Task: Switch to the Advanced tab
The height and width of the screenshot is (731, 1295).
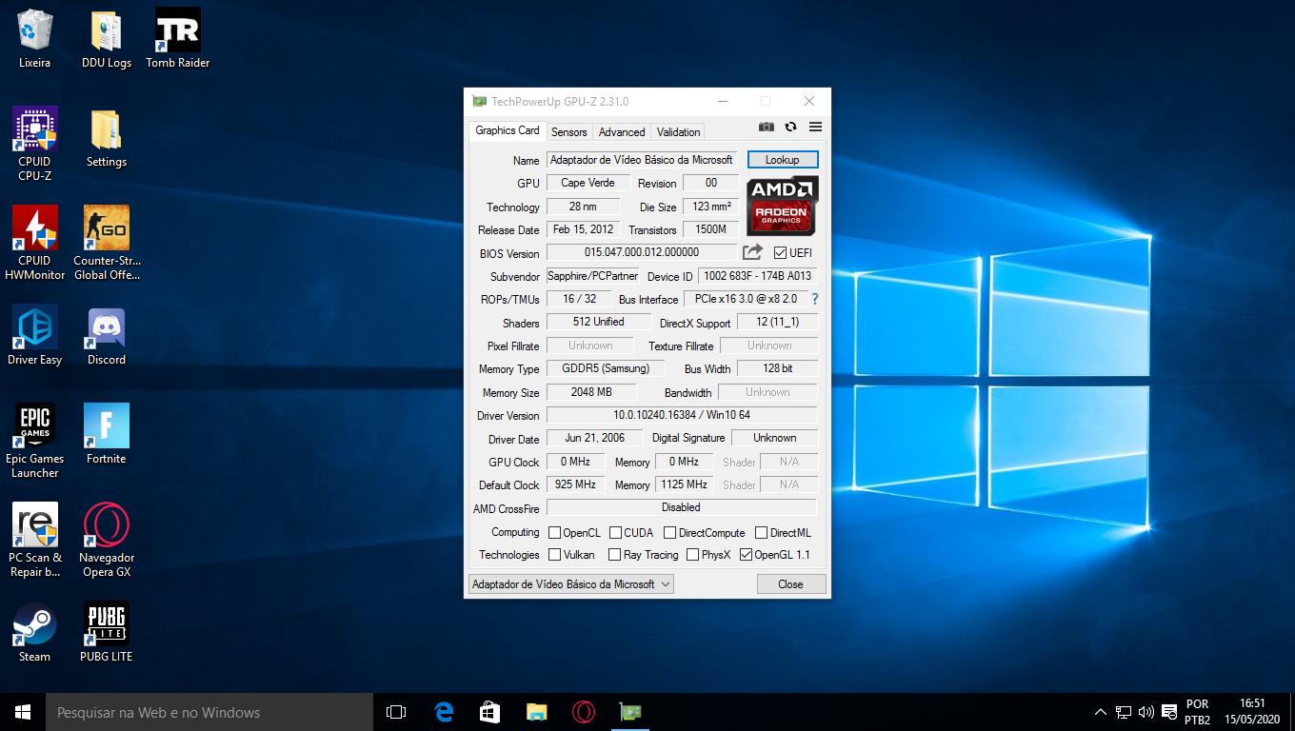Action: [x=622, y=132]
